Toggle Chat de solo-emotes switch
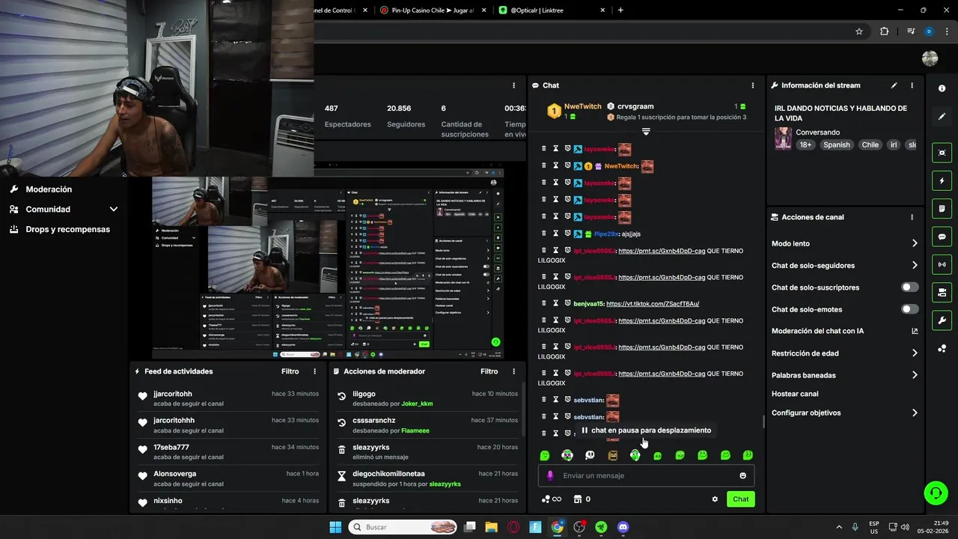The height and width of the screenshot is (539, 958). 909,309
